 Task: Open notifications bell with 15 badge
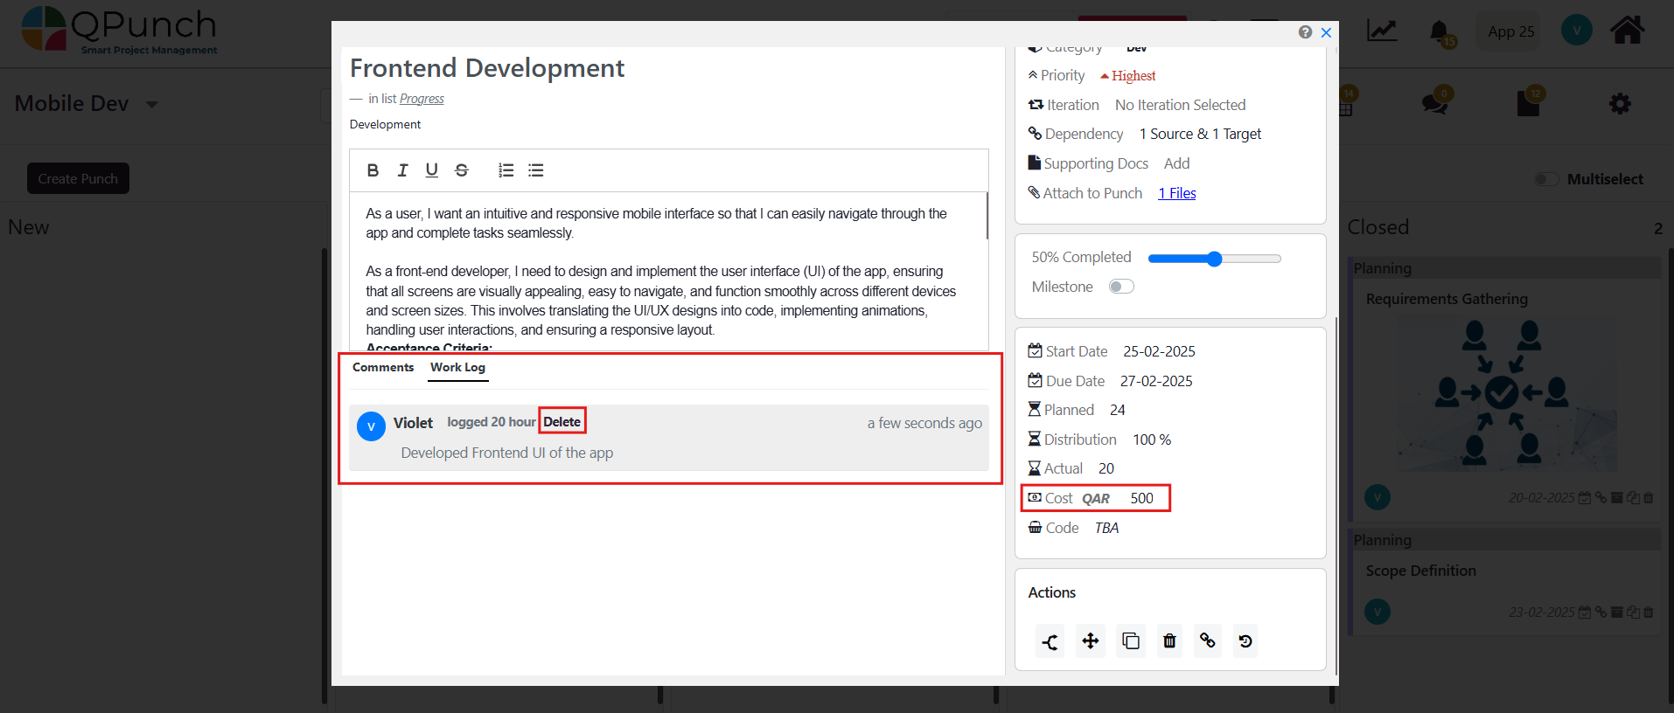click(x=1440, y=32)
